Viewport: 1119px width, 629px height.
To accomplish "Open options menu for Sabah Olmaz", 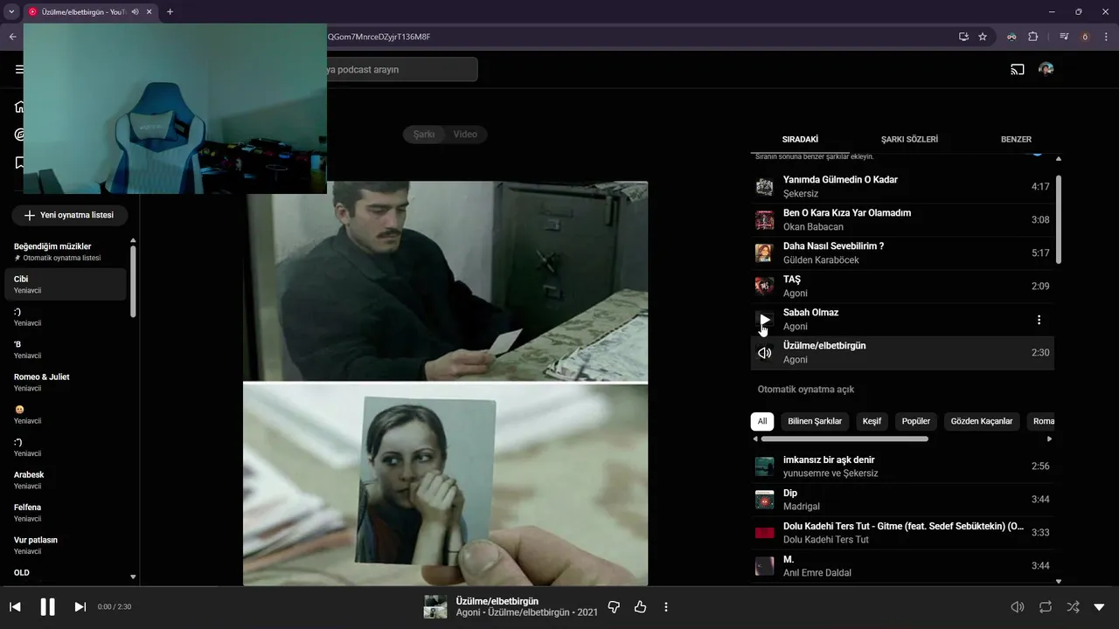I will tap(1039, 320).
